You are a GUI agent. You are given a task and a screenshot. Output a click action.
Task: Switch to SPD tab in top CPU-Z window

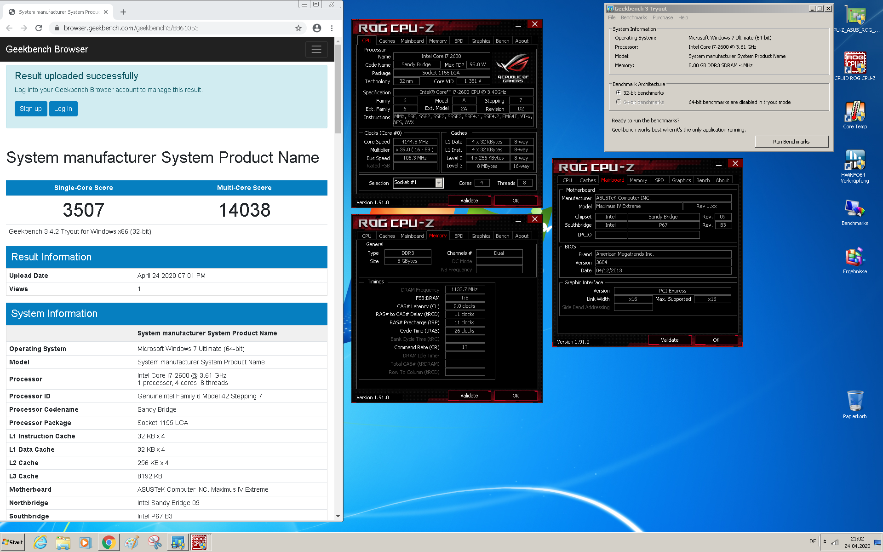[x=459, y=41]
